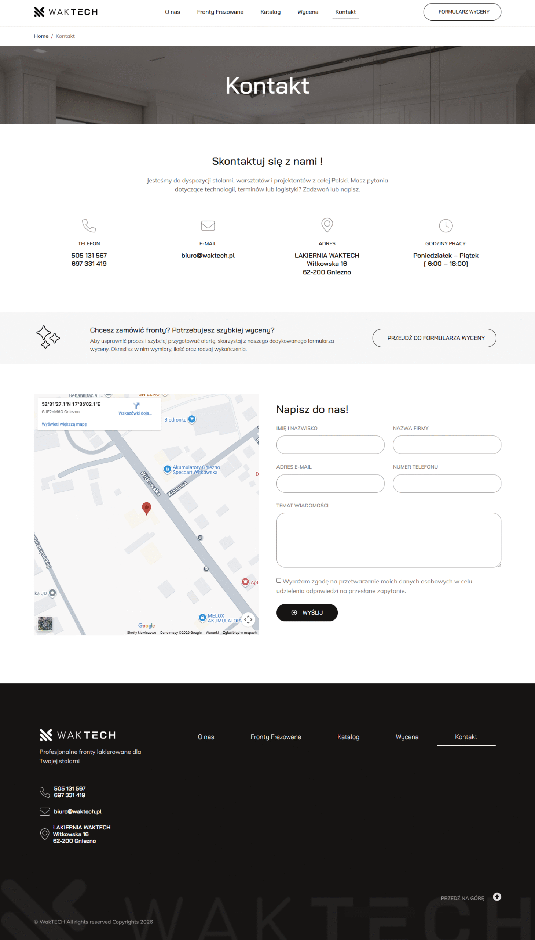535x940 pixels.
Task: Open the Katalog page from top navigation
Action: [271, 12]
